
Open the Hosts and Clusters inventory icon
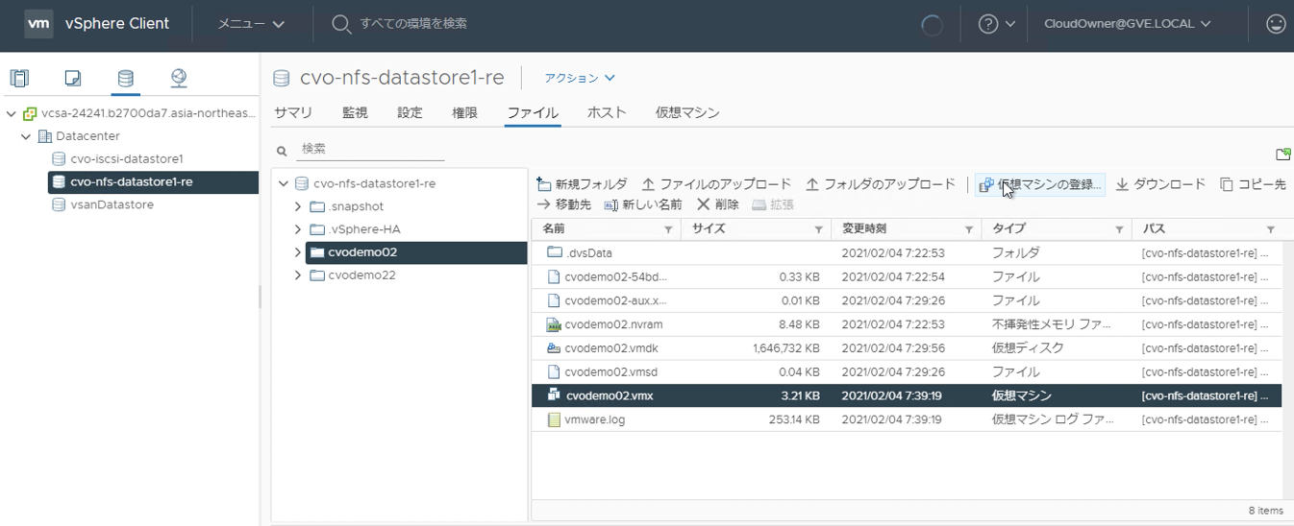19,79
